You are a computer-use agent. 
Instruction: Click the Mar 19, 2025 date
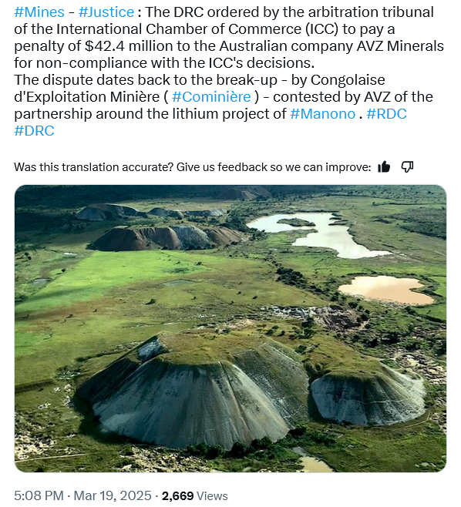pos(113,495)
